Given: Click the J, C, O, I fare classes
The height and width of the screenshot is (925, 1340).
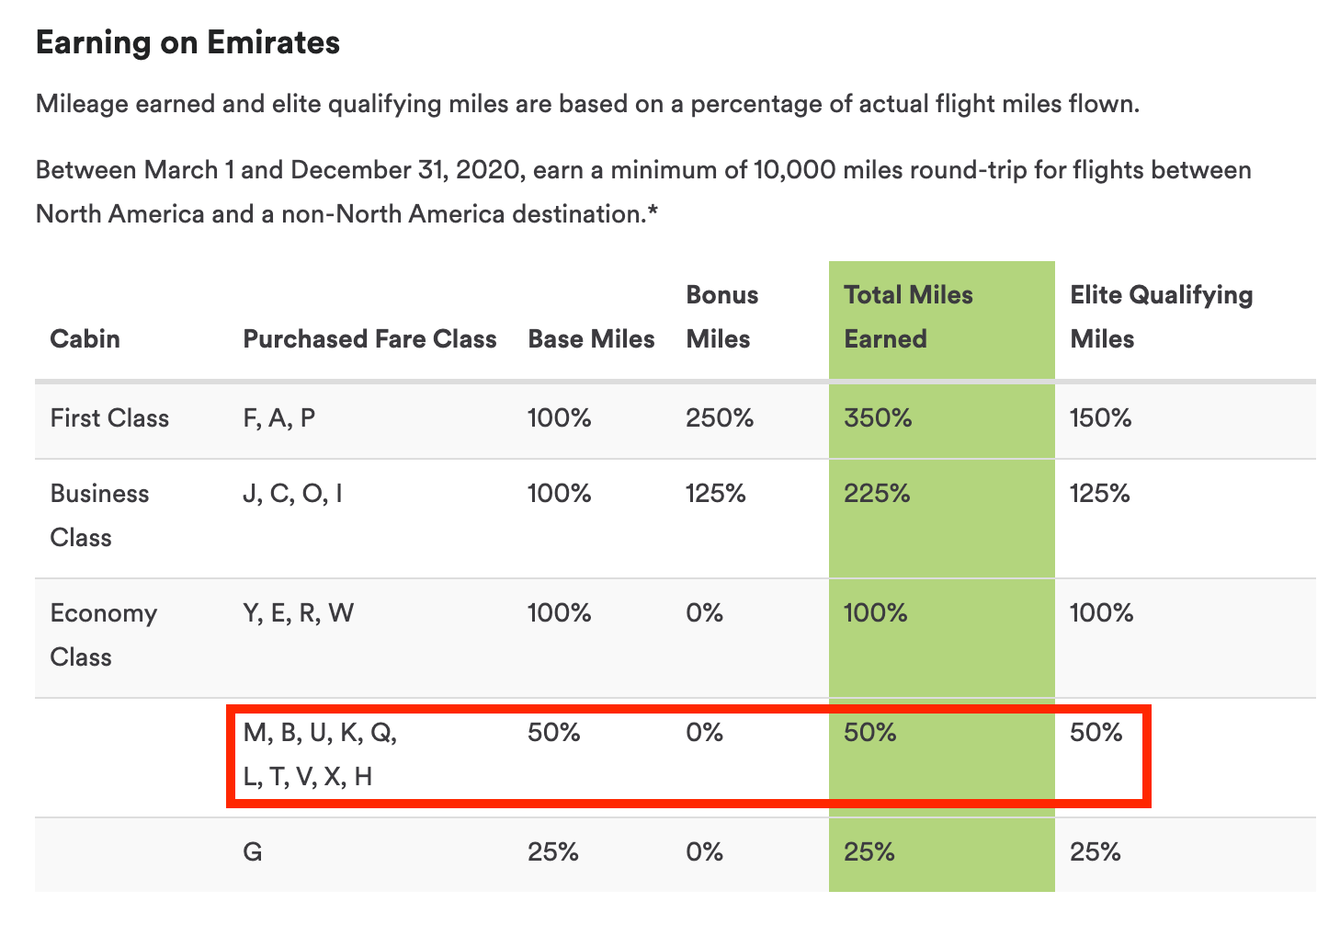Looking at the screenshot, I should (292, 493).
